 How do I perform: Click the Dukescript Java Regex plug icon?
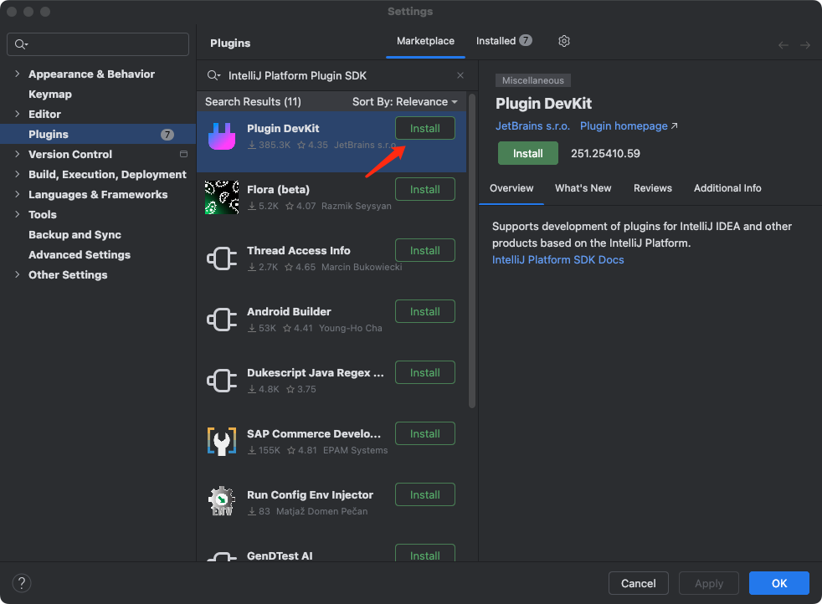222,381
